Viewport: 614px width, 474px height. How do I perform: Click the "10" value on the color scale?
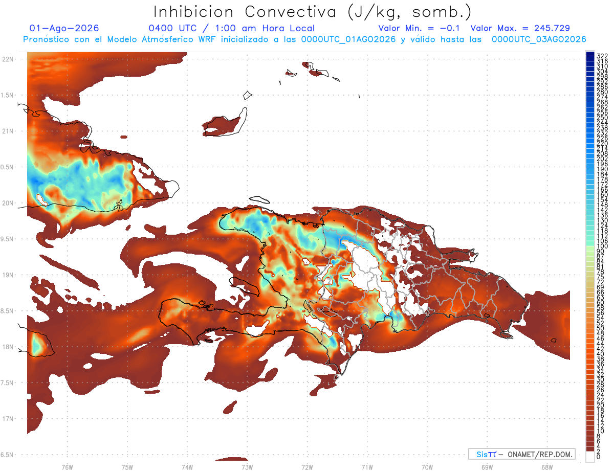pos(600,431)
